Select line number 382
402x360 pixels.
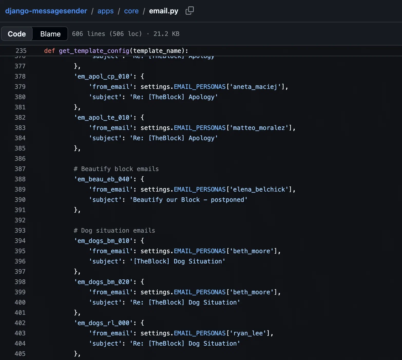[20, 118]
